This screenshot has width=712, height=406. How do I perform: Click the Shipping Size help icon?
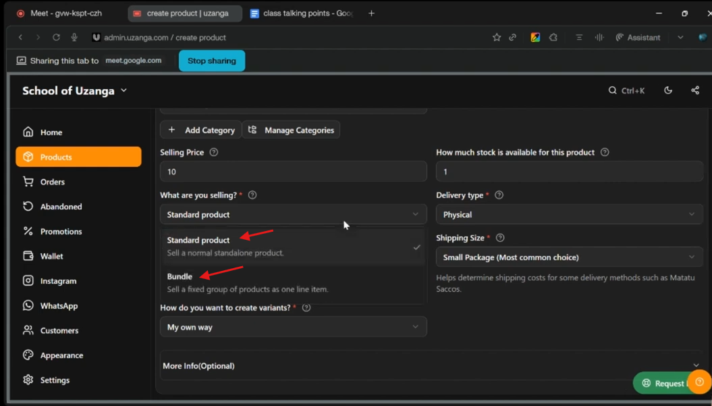[x=500, y=238]
